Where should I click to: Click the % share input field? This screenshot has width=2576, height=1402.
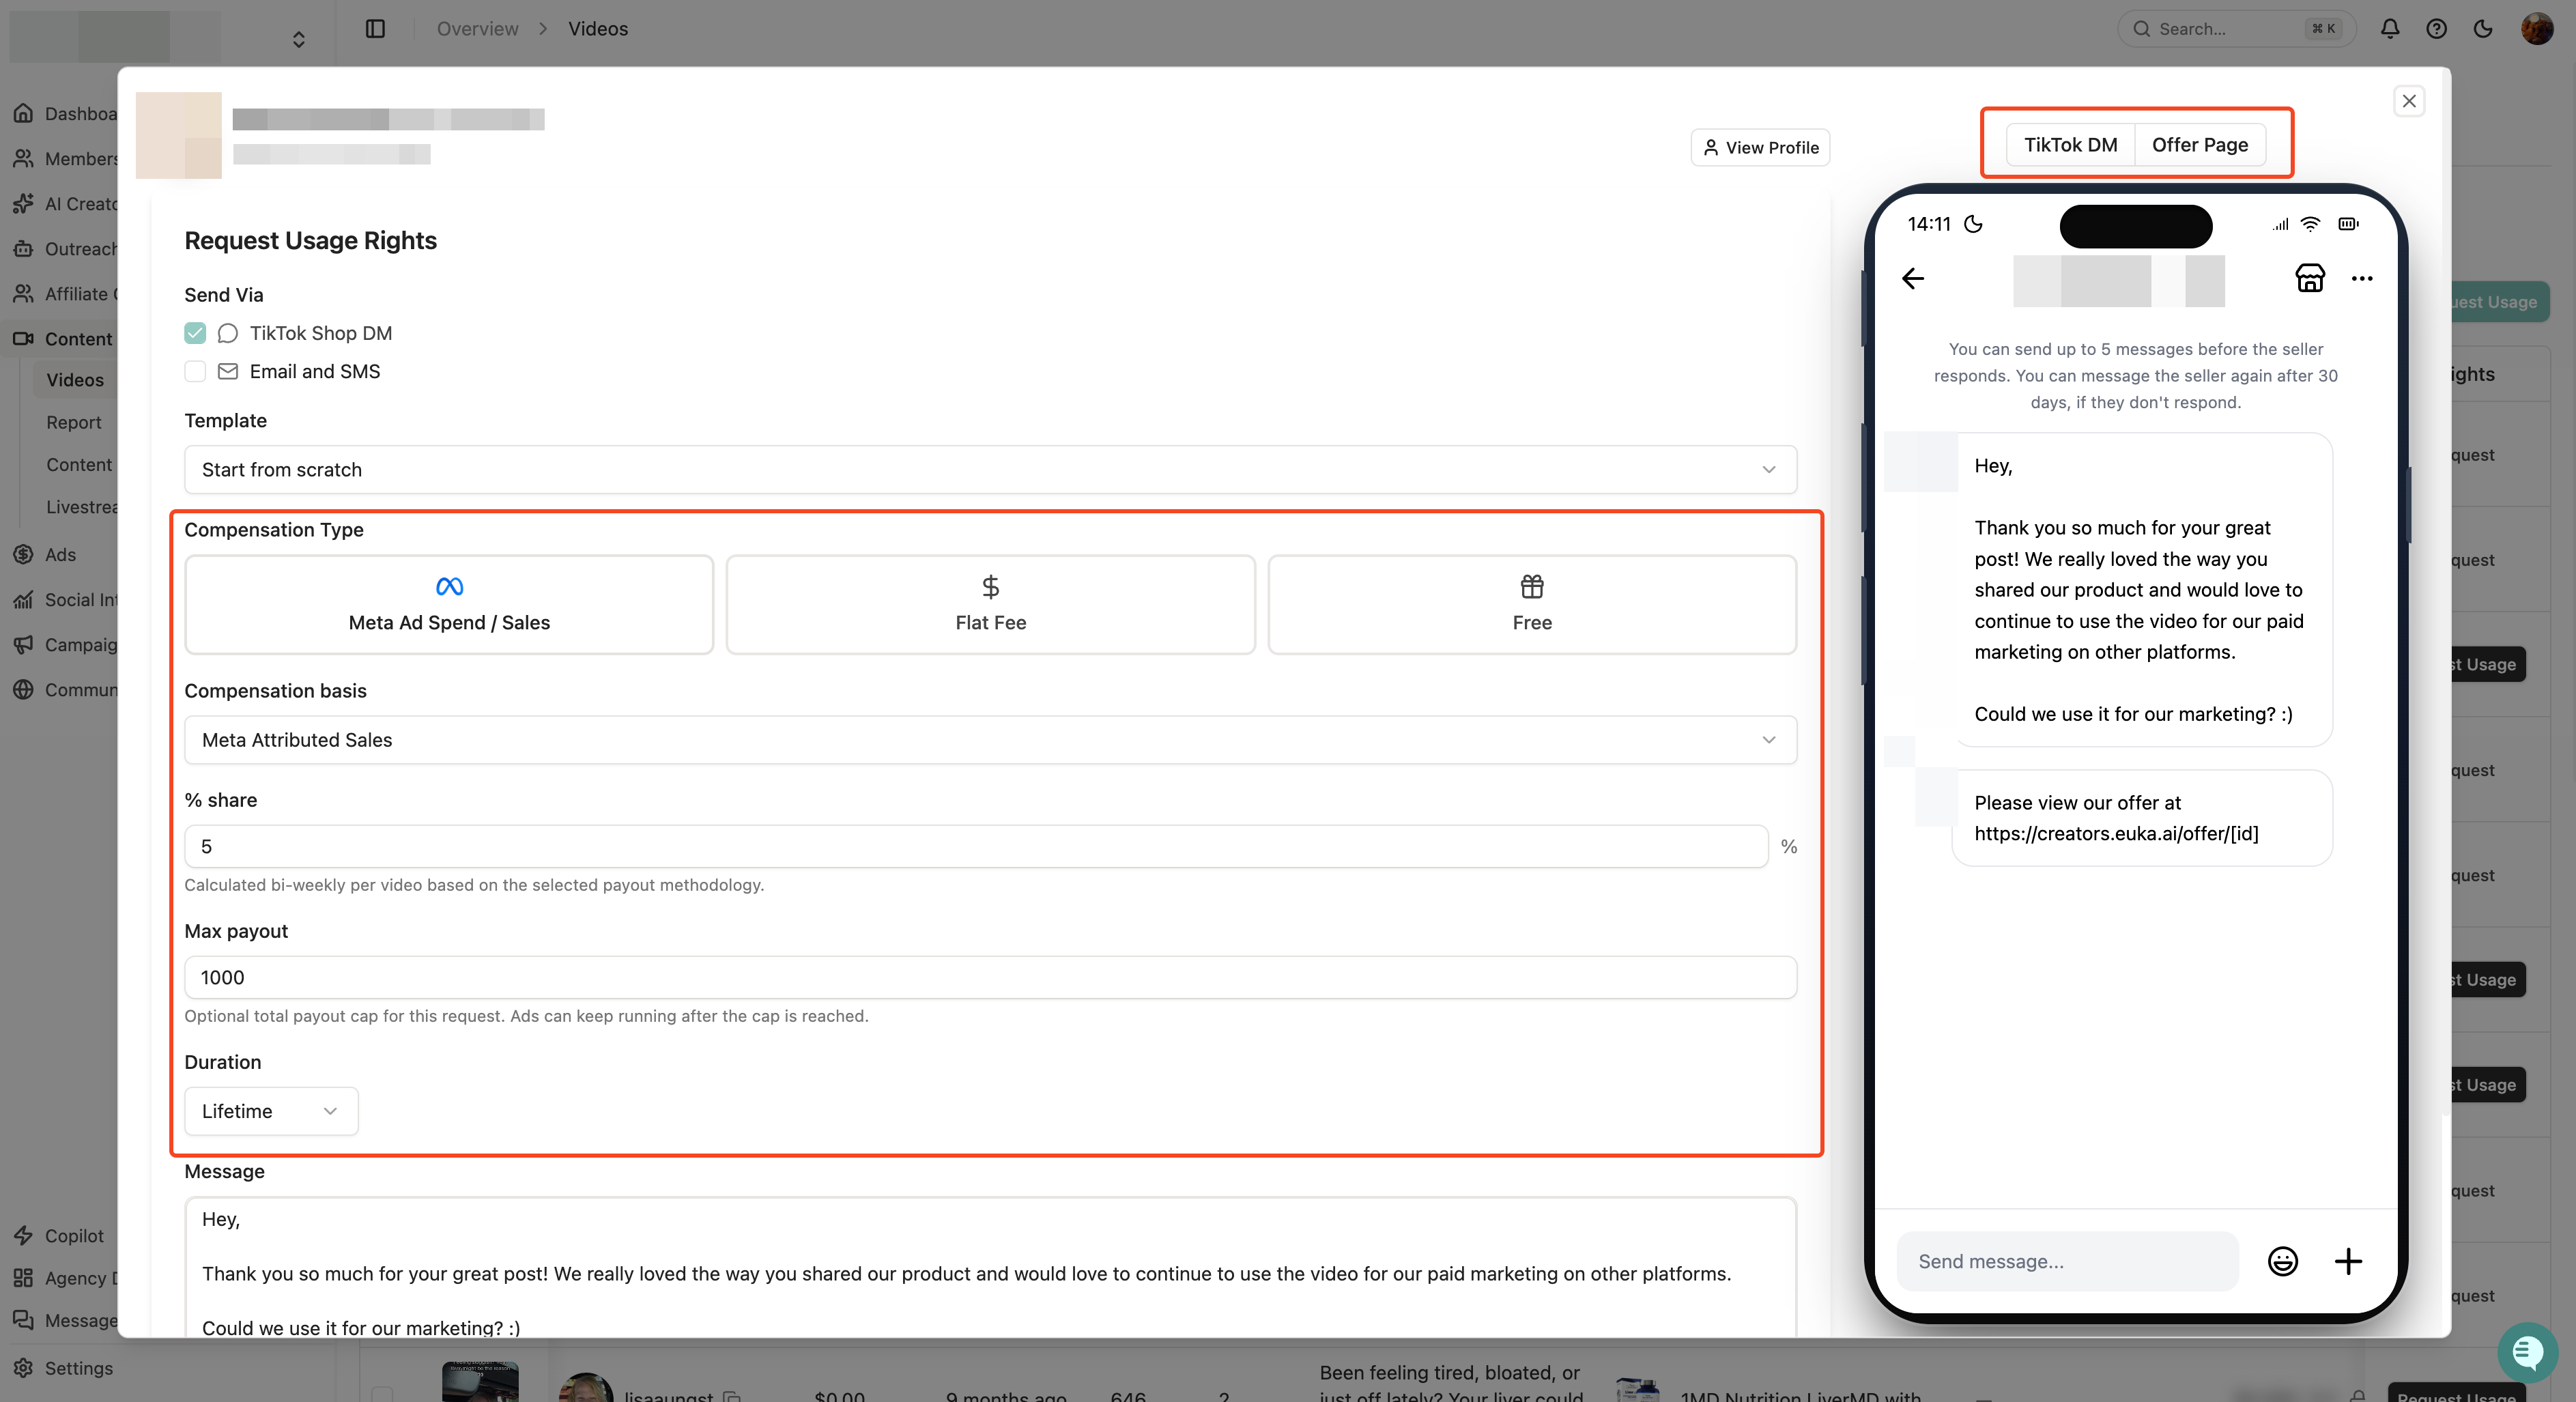976,847
